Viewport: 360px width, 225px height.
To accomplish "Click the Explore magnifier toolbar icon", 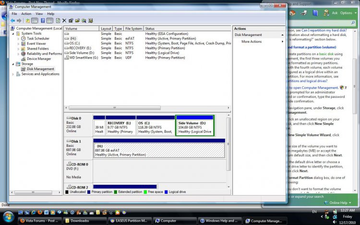I will [x=84, y=21].
